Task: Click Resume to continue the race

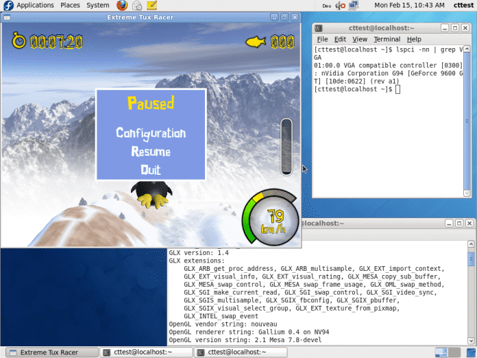Action: tap(151, 152)
